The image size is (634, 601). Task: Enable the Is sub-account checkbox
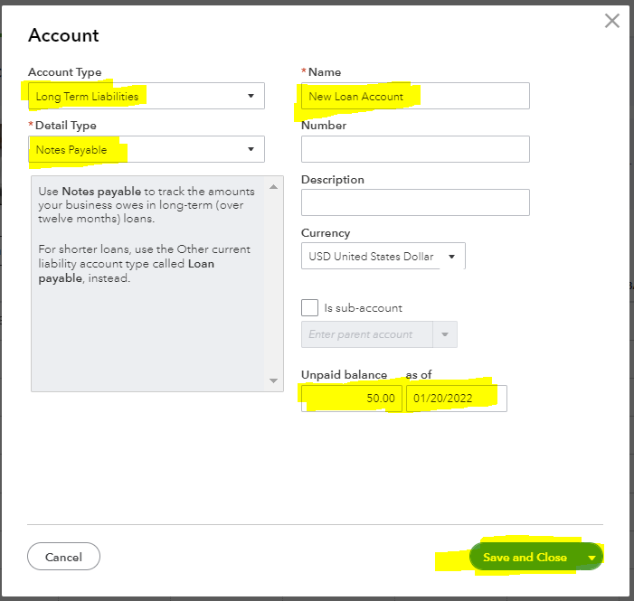309,307
